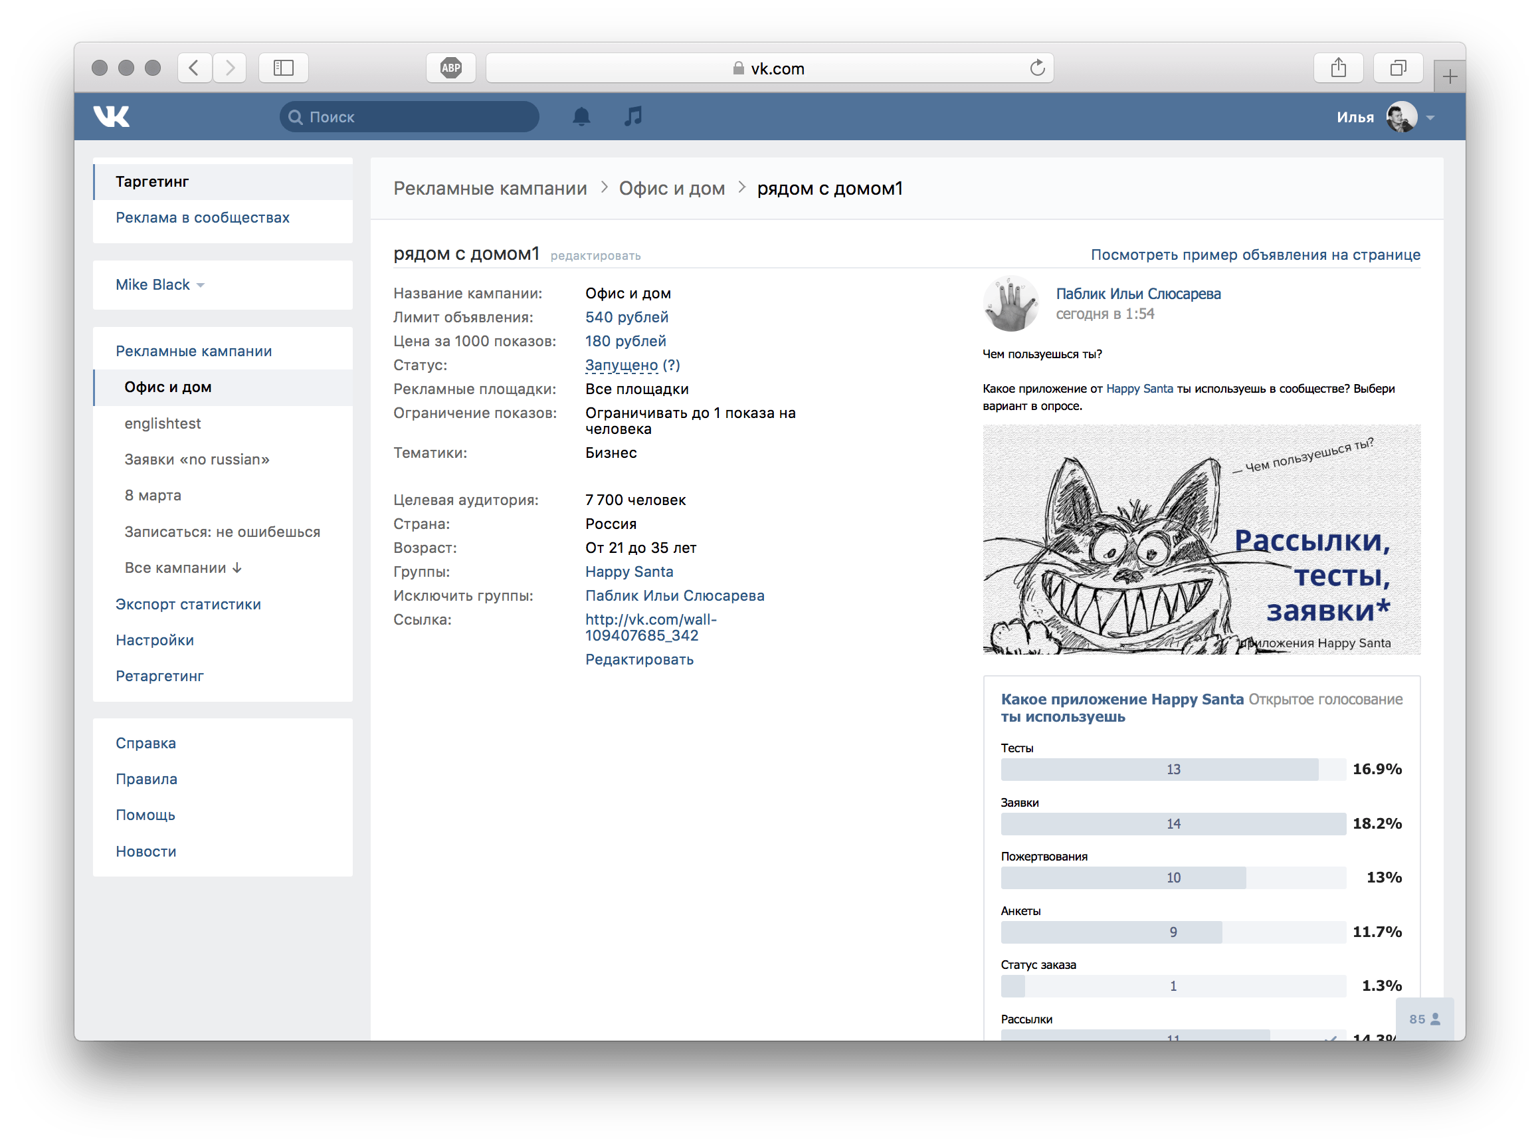
Task: Open Справка link
Action: pos(145,743)
